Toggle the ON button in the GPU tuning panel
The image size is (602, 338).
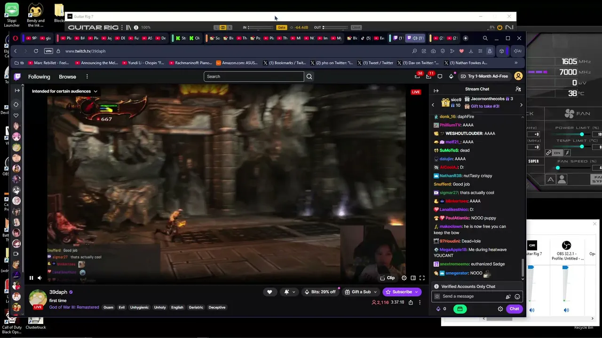coord(557,153)
